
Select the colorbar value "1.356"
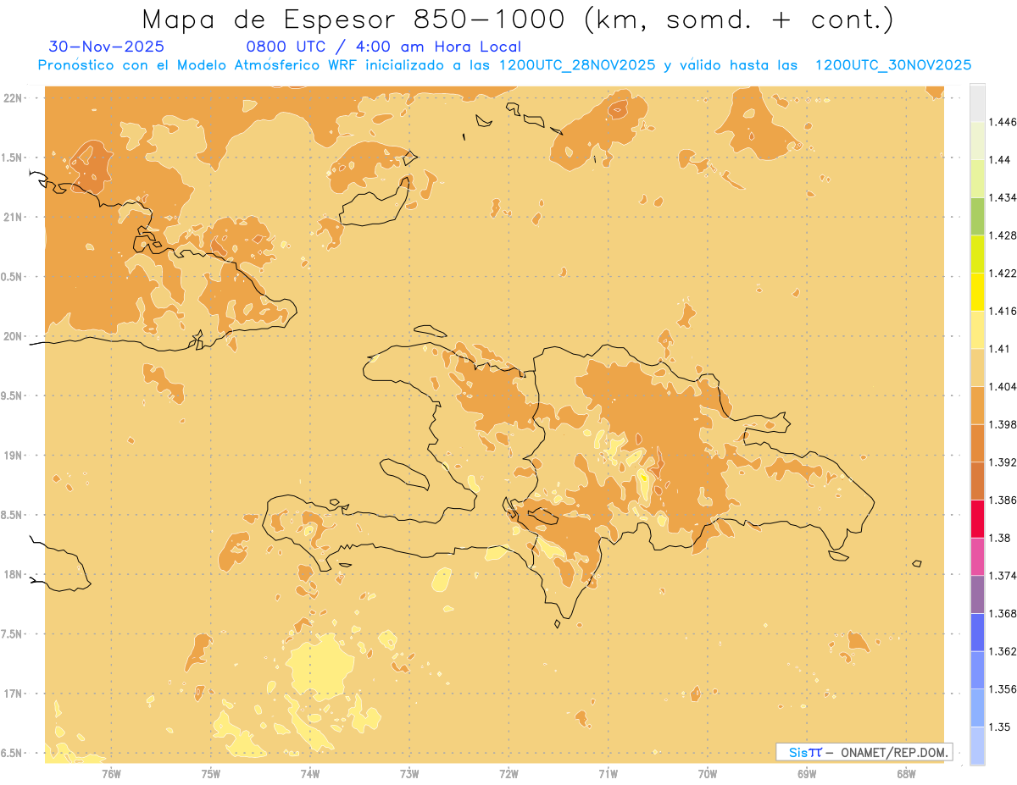tap(1003, 689)
